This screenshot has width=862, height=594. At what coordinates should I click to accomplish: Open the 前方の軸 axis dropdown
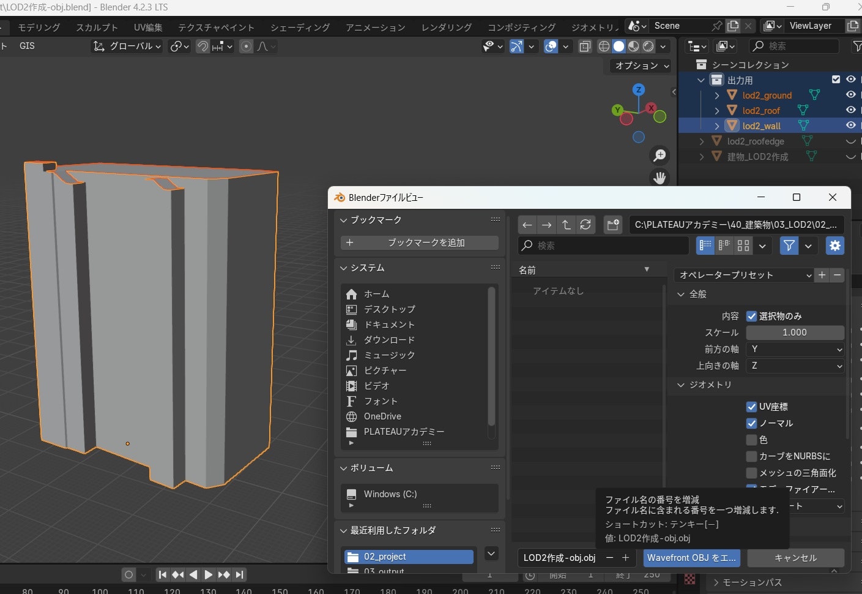point(795,349)
